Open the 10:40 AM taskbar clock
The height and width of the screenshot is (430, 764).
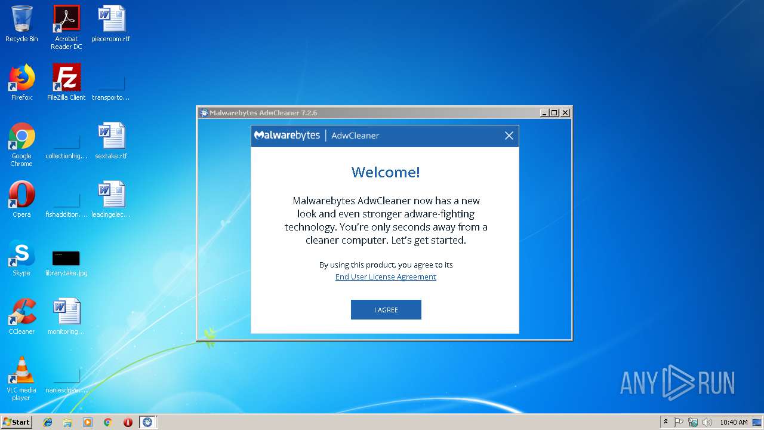tap(734, 422)
